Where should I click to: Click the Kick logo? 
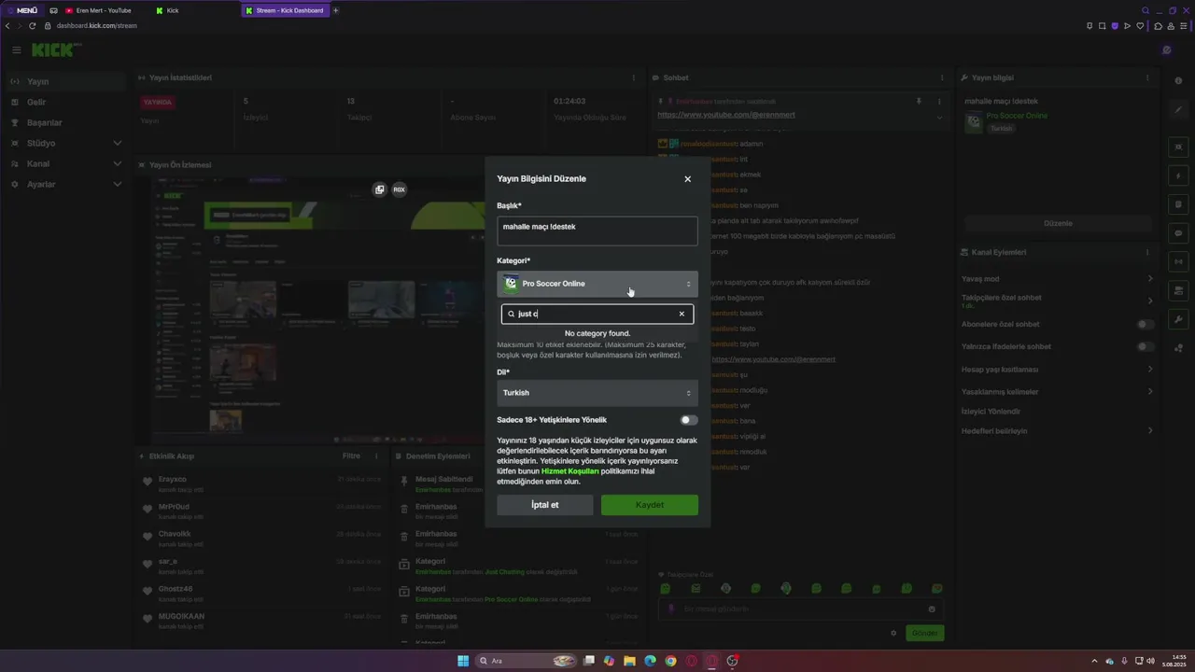pos(52,49)
